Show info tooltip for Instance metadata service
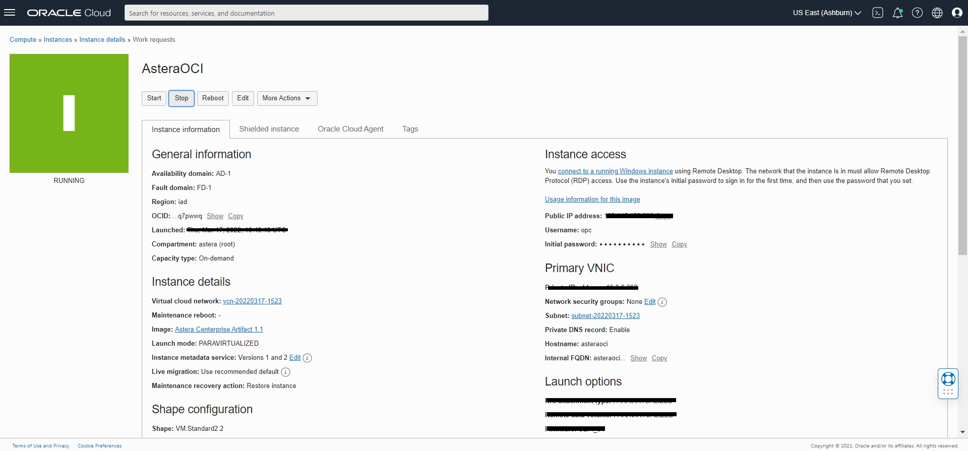968x451 pixels. click(307, 358)
